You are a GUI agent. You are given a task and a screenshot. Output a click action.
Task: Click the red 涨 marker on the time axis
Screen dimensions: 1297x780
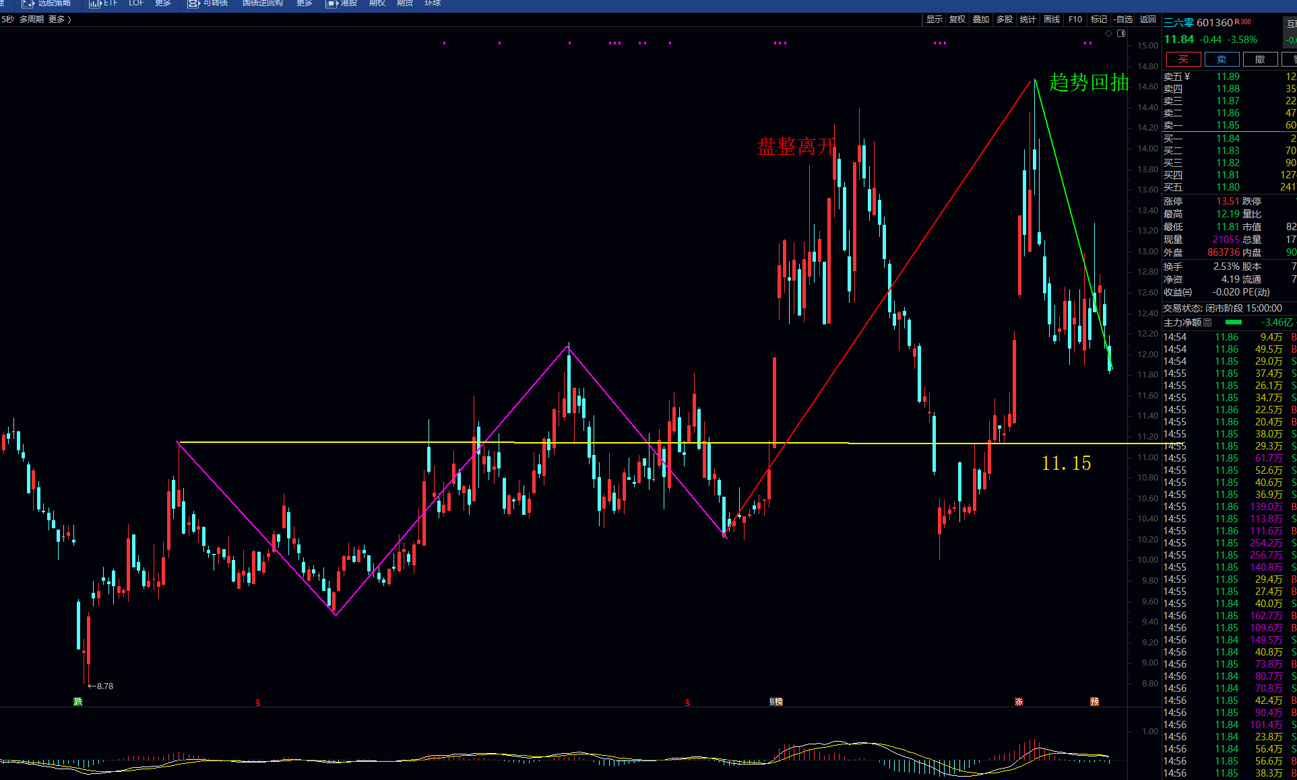(x=1019, y=702)
